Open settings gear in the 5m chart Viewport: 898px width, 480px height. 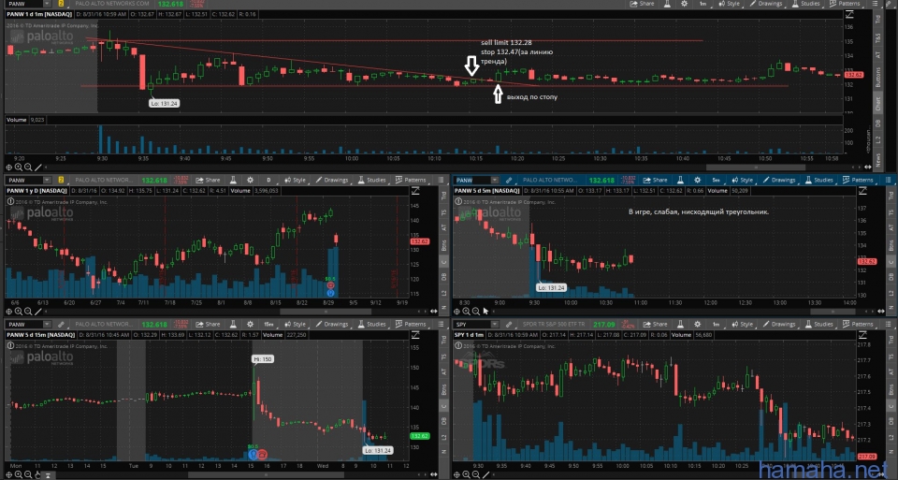[x=698, y=180]
